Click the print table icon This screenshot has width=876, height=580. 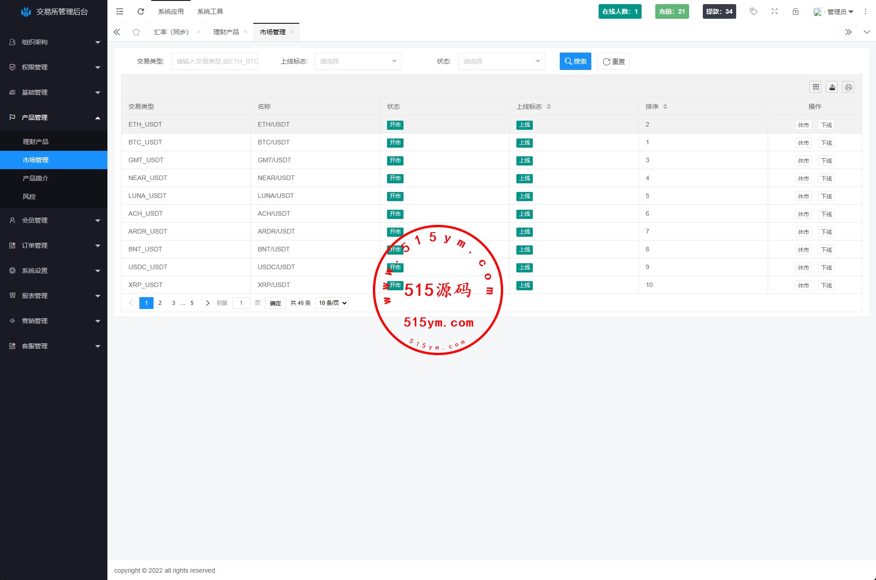[x=849, y=87]
